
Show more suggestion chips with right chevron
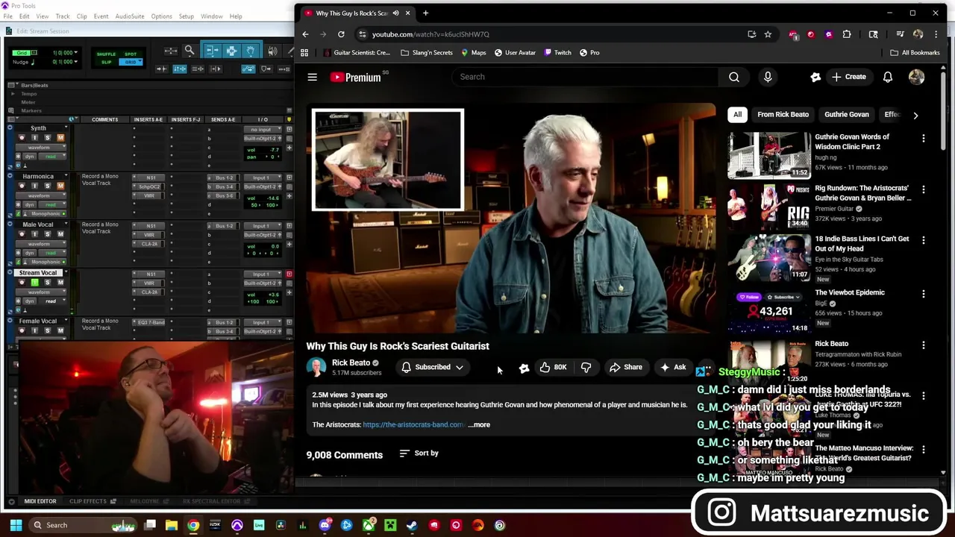pyautogui.click(x=915, y=115)
